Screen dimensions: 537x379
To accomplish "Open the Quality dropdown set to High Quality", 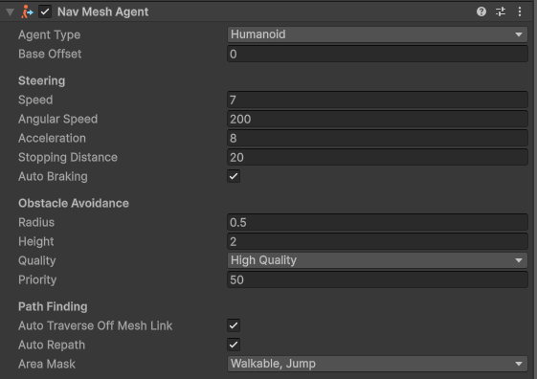I will (x=377, y=260).
